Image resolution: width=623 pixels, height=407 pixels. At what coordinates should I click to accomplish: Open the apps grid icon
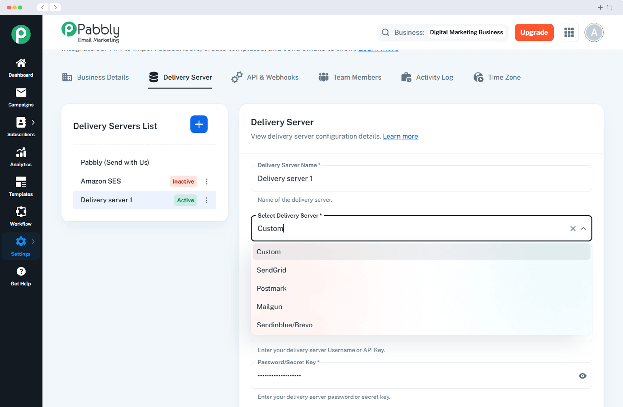pos(569,32)
